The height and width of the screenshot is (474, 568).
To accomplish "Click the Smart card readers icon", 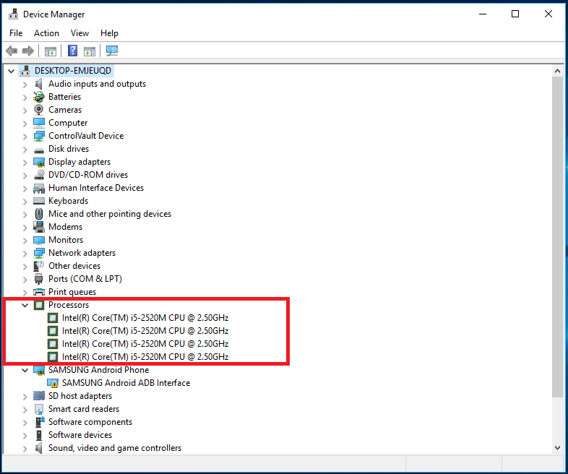I will point(39,409).
